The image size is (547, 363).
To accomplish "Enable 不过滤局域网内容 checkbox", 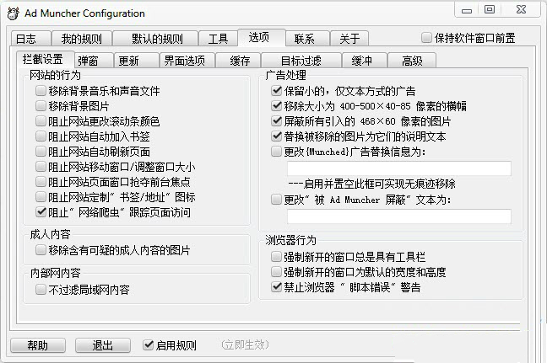I will pos(41,289).
